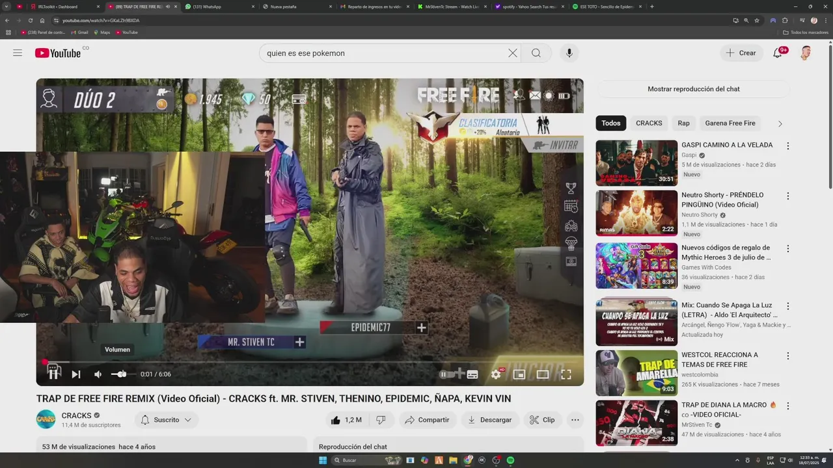833x468 pixels.
Task: Open a new browser tab with plus
Action: pos(652,6)
